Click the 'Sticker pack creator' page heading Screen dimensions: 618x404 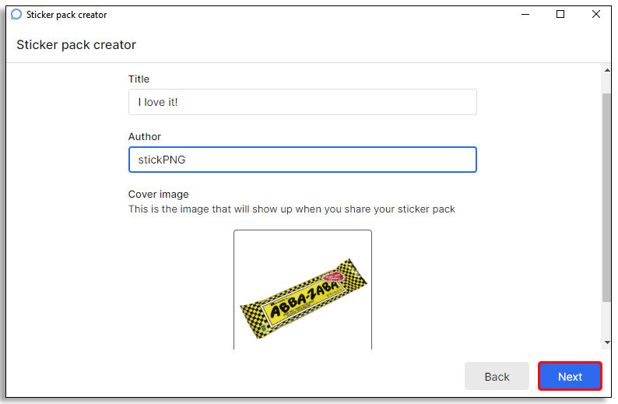76,45
